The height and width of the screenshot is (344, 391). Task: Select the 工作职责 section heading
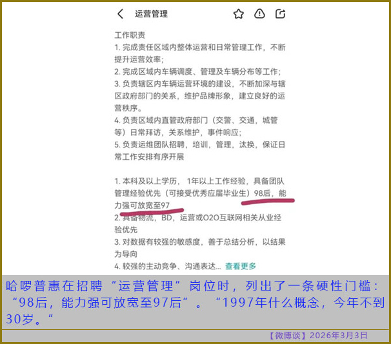(130, 35)
